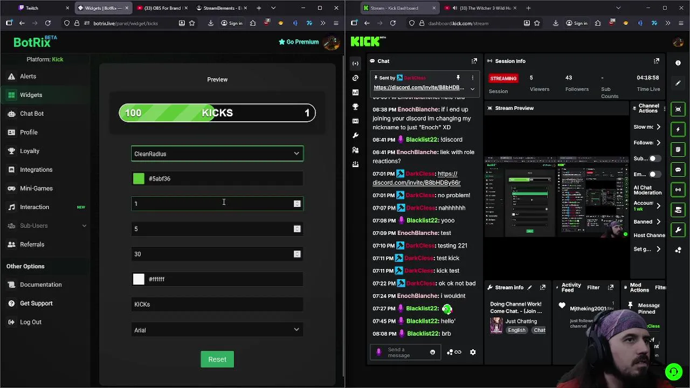The width and height of the screenshot is (690, 388).
Task: Click the green #5abf36 color swatch
Action: (x=139, y=178)
